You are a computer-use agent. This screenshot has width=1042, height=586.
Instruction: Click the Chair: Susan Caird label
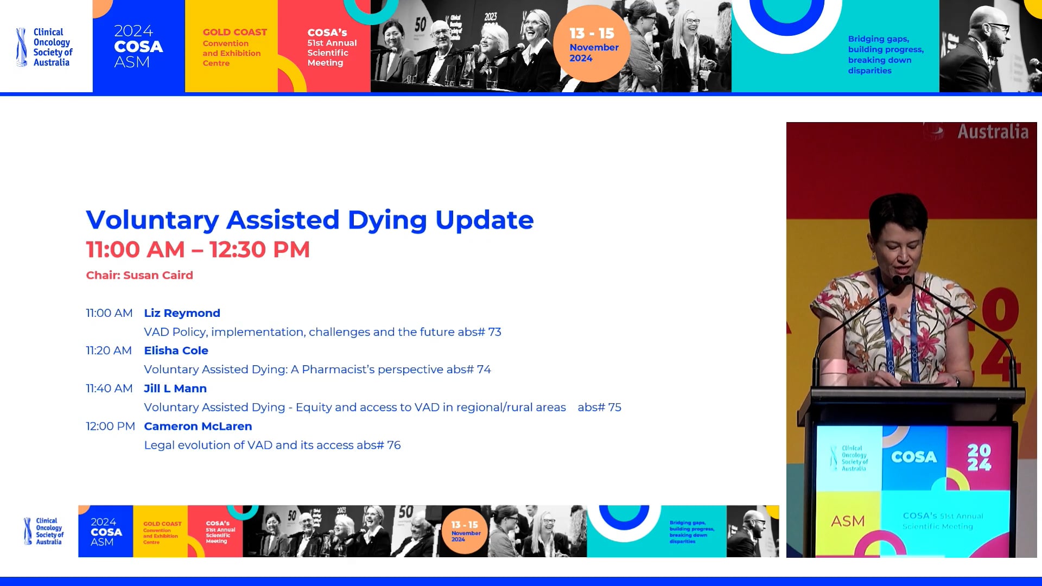[139, 275]
